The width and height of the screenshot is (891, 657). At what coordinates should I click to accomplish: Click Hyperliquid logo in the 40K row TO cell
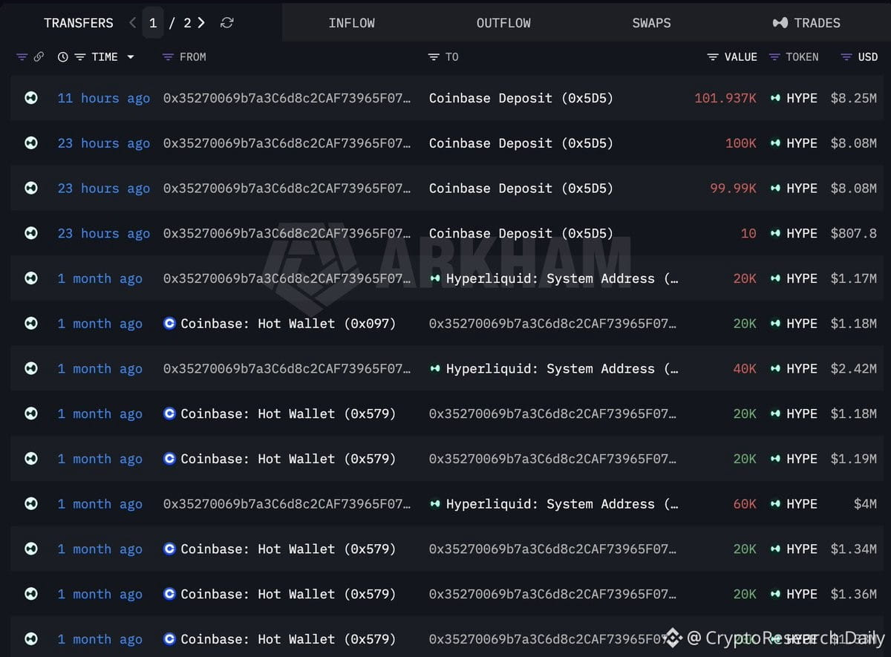tap(435, 368)
